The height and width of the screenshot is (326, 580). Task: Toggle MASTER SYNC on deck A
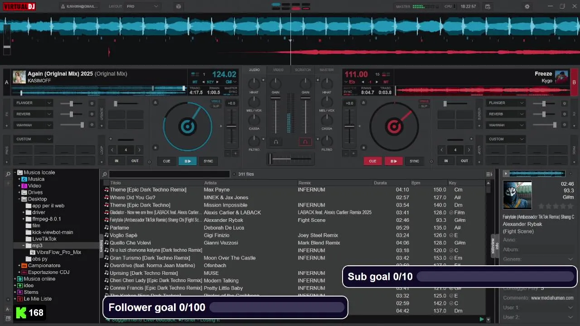pos(231,90)
